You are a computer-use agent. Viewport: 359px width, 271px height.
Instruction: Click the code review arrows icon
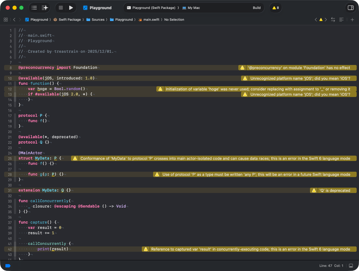(333, 20)
